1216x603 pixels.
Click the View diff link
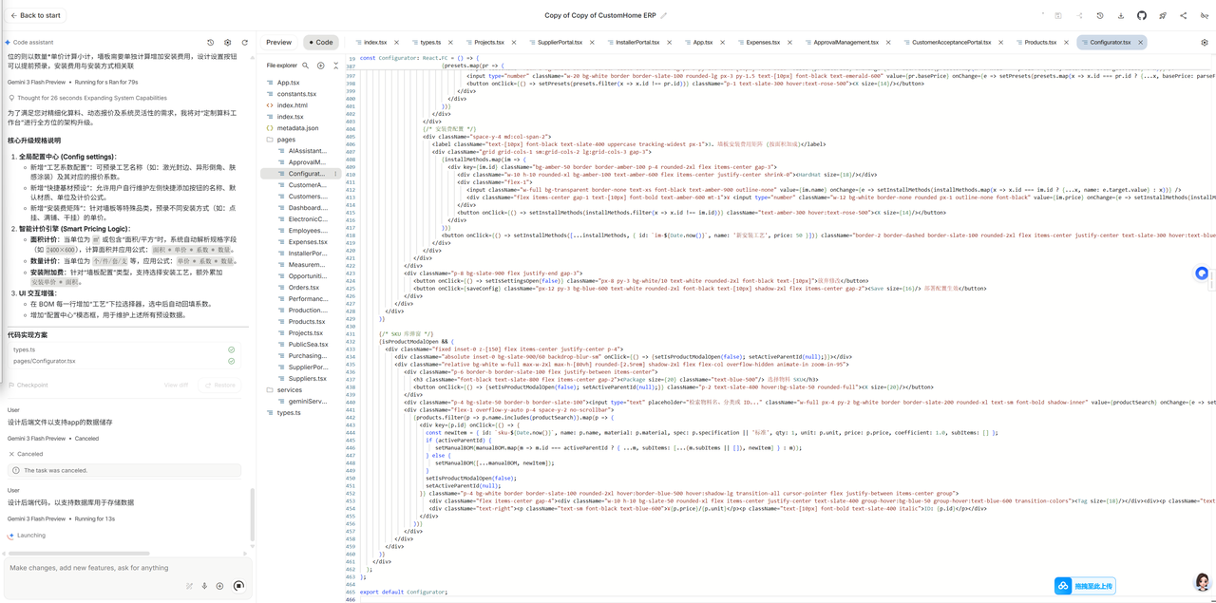tap(176, 385)
